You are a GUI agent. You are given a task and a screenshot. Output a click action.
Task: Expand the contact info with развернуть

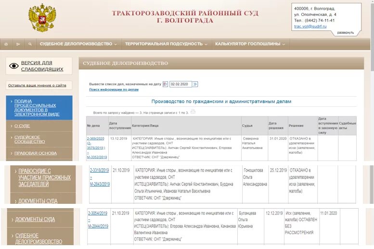tap(345, 33)
